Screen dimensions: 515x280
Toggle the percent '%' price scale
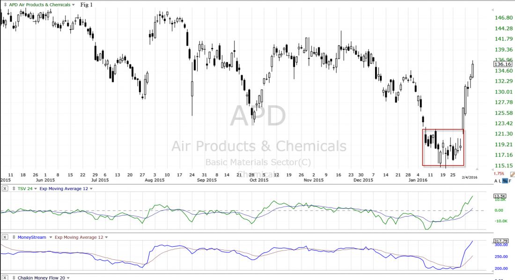click(505, 181)
